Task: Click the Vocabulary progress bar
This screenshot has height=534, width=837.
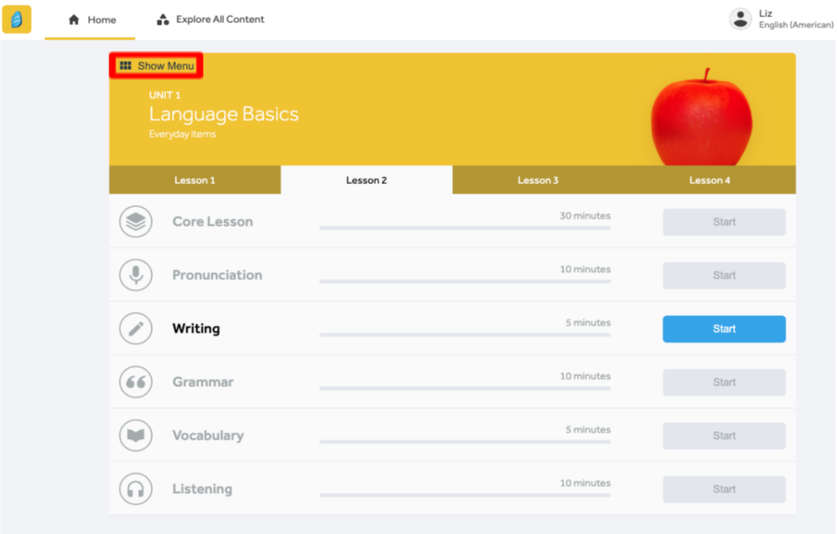Action: (x=465, y=442)
